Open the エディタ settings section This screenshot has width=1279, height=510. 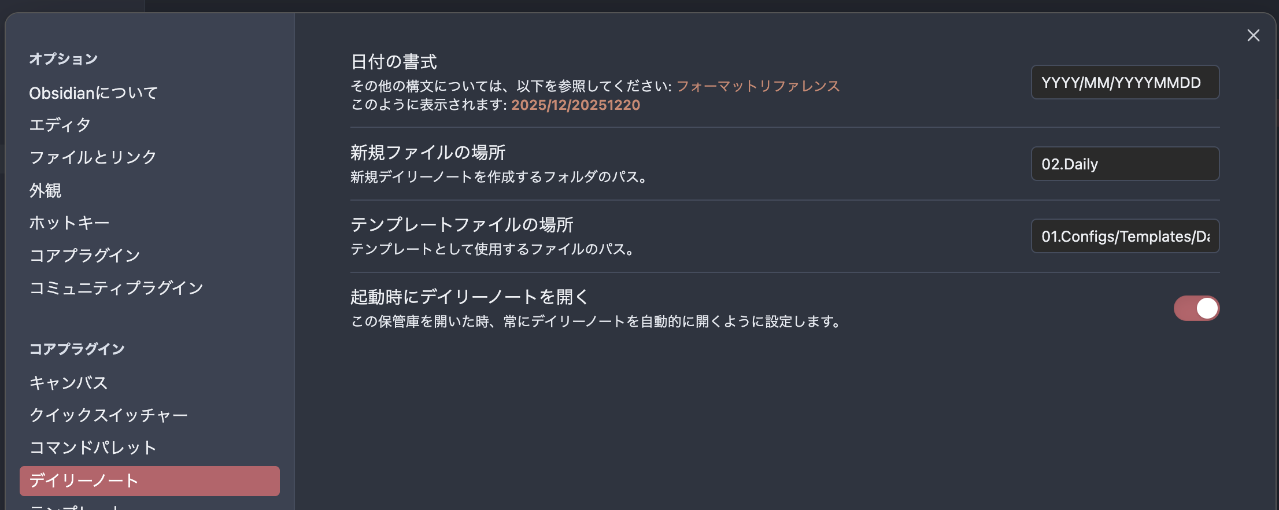coord(60,124)
